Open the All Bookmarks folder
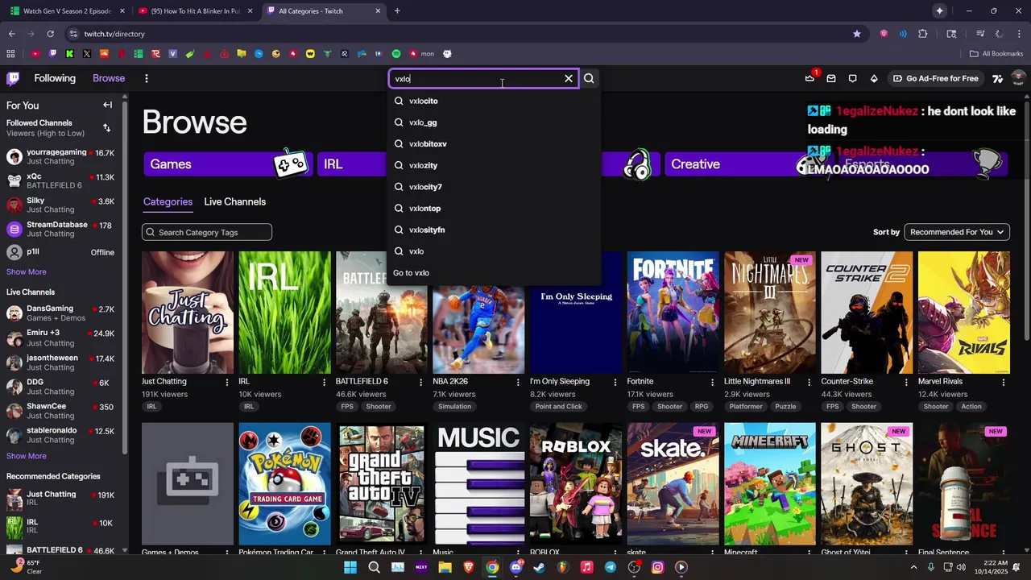The width and height of the screenshot is (1031, 580). 996,54
